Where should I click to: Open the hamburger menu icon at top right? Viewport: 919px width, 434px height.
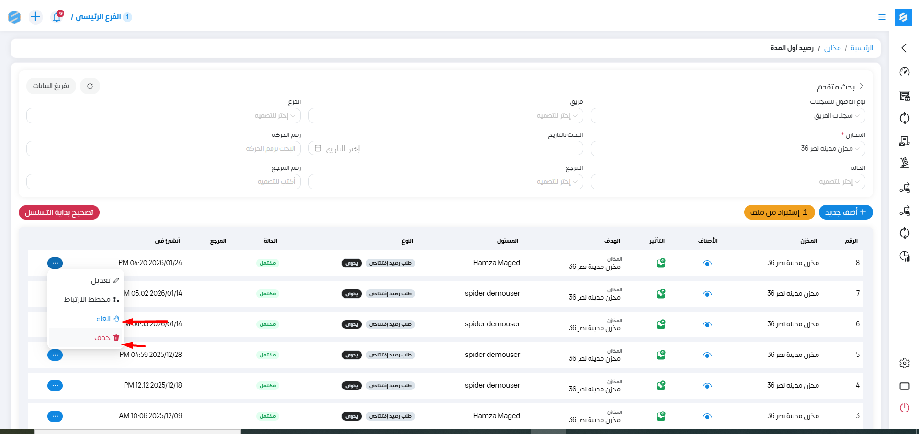tap(882, 17)
